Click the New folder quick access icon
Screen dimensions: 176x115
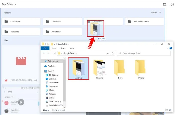pyautogui.click(x=52, y=44)
